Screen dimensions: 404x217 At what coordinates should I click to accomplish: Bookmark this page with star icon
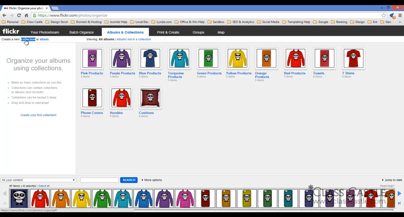pyautogui.click(x=383, y=15)
